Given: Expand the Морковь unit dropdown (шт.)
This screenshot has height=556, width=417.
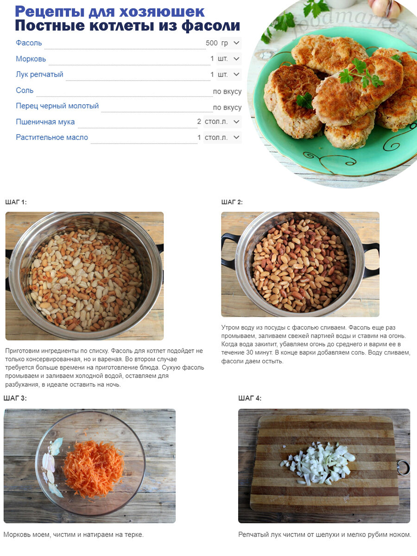Looking at the screenshot, I should [229, 59].
